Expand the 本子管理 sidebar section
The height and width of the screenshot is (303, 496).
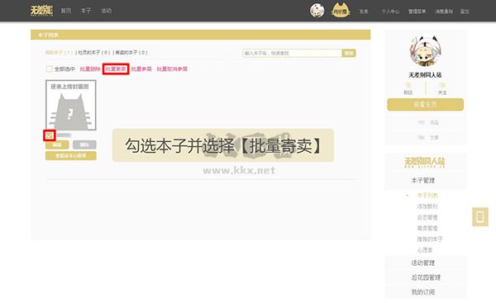(x=423, y=181)
